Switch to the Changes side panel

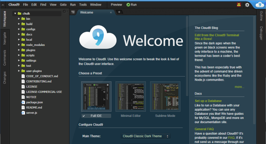point(5,78)
